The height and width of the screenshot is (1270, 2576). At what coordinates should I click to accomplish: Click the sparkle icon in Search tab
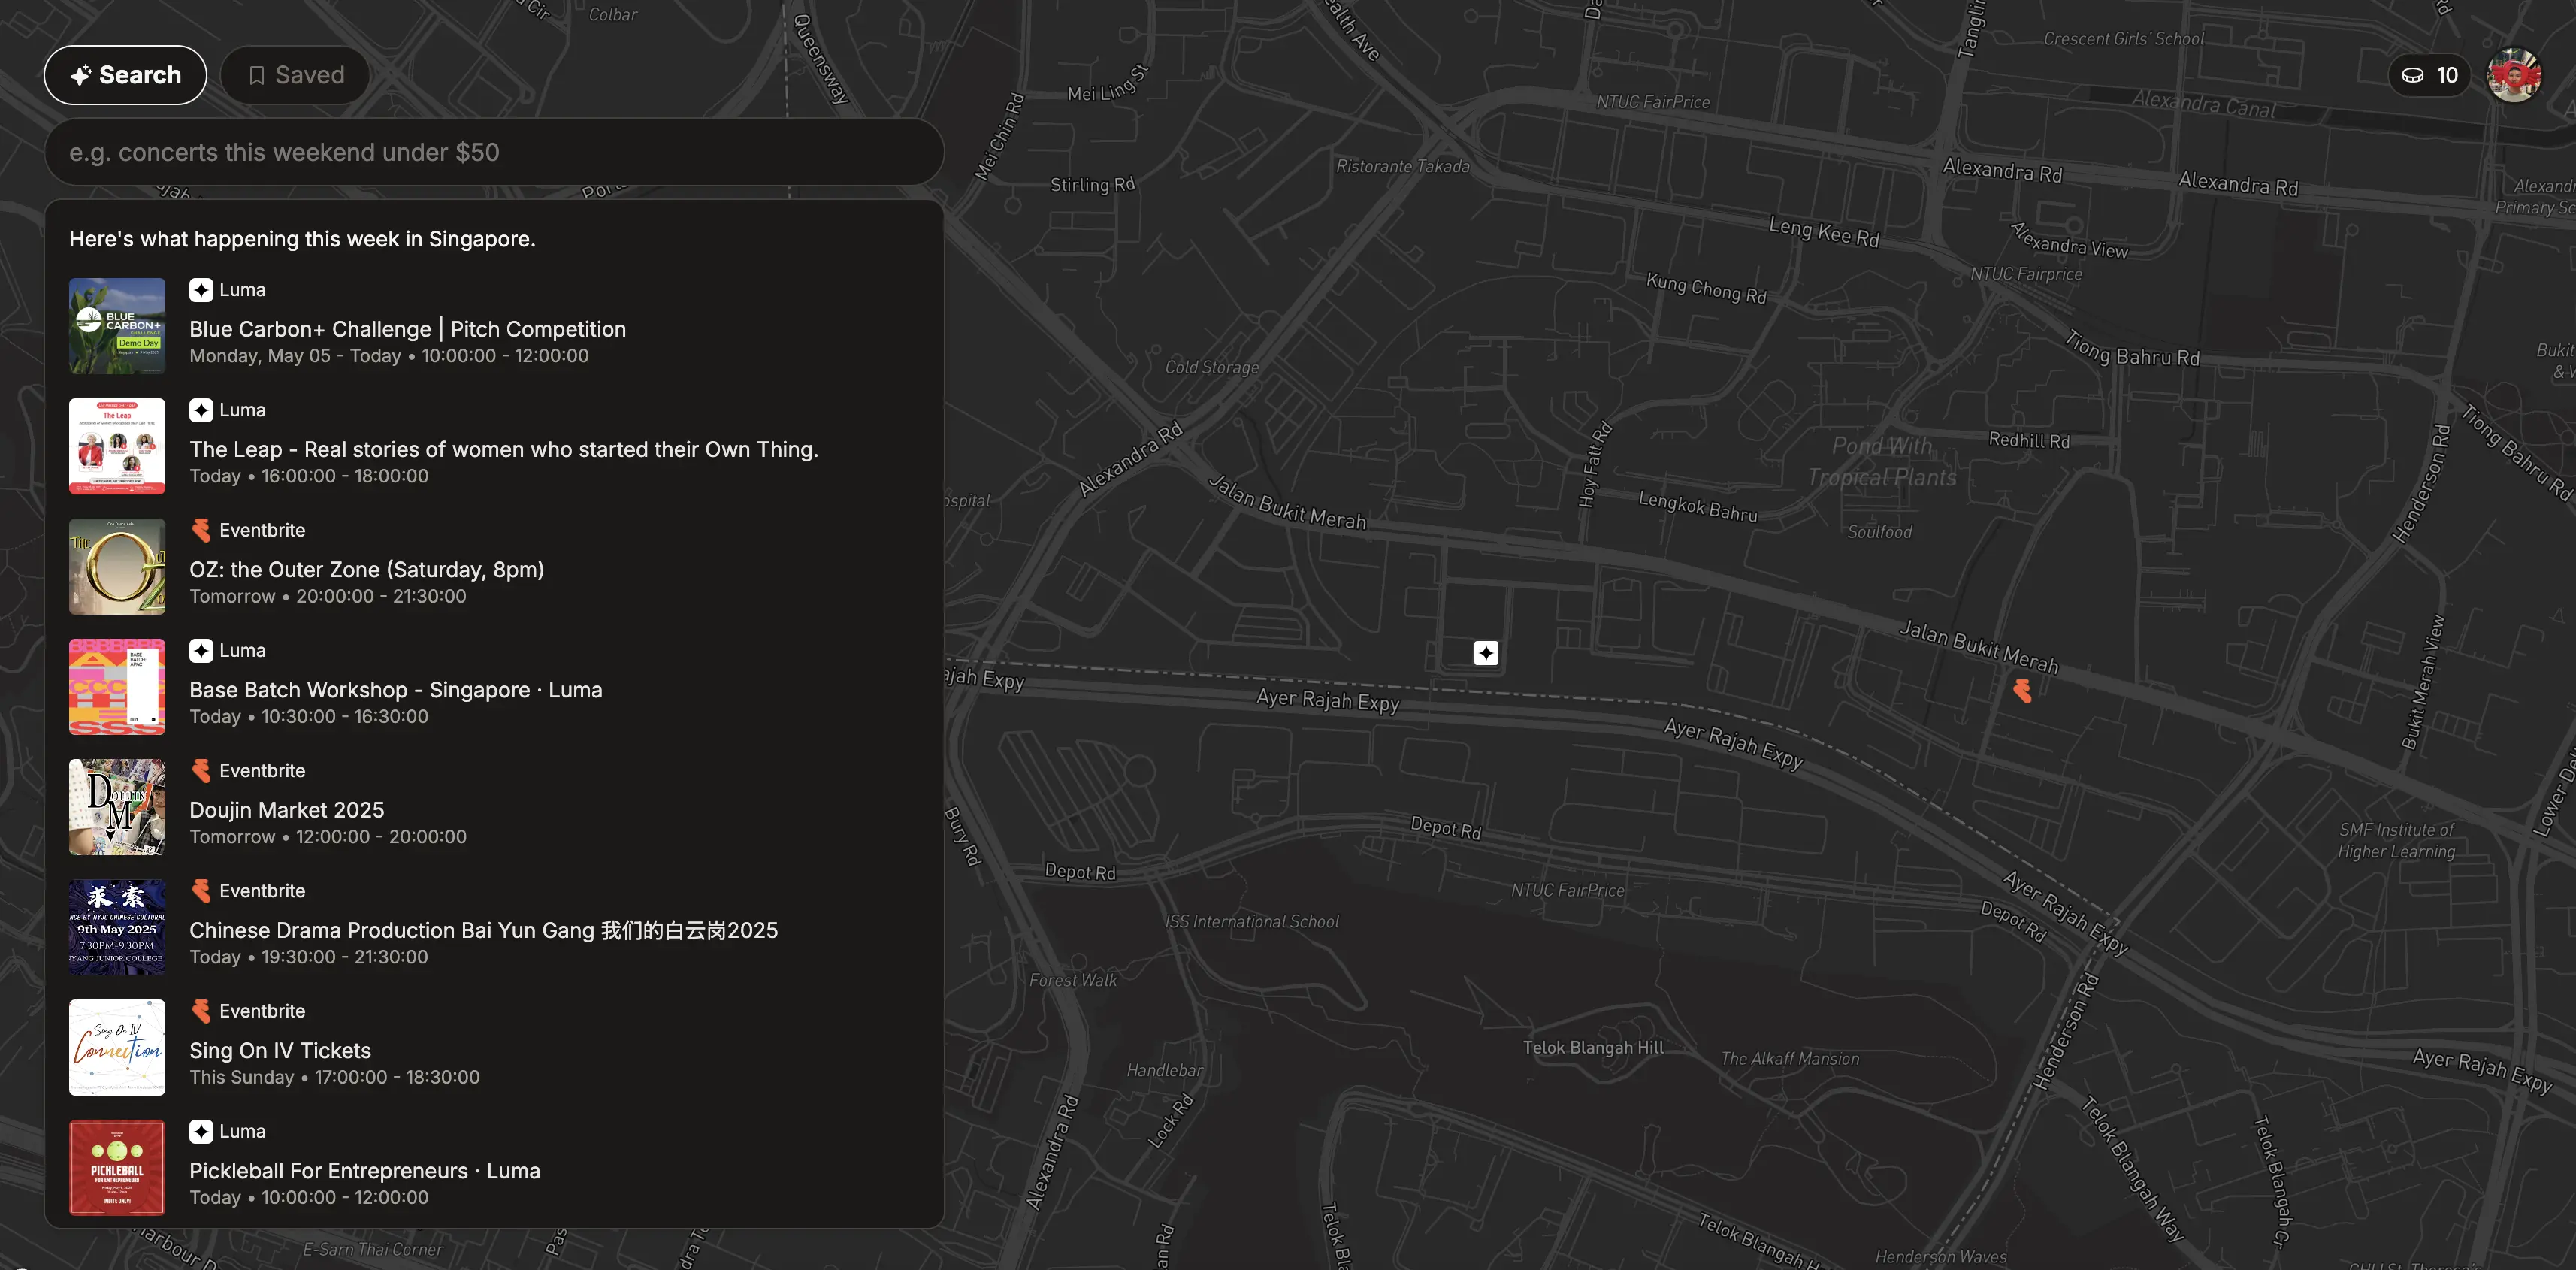(81, 75)
